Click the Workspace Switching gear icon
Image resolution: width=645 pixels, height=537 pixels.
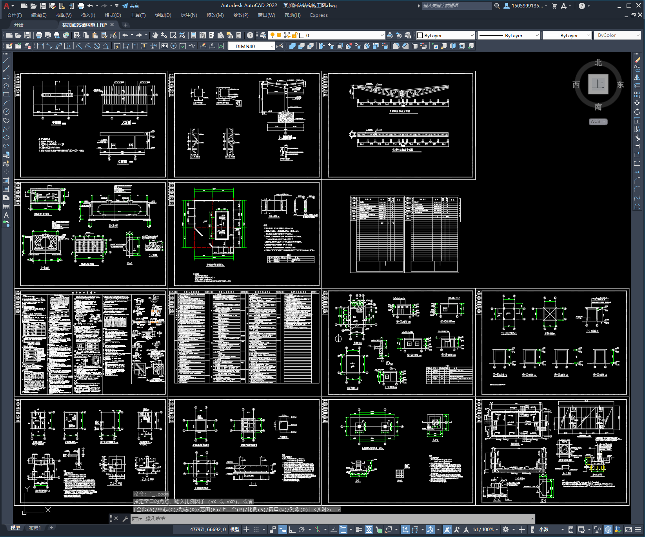point(506,530)
